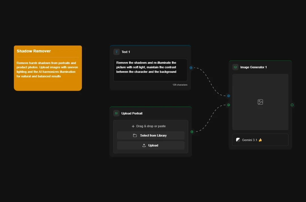
Task: Select the Shadow Remover note title
Action: (34, 51)
